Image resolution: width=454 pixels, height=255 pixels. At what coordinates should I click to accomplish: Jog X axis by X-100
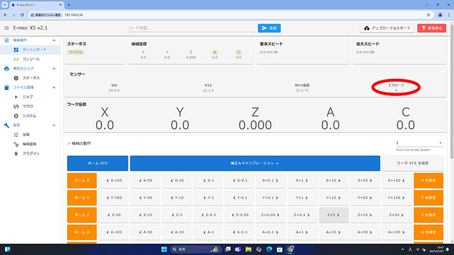[x=113, y=181]
